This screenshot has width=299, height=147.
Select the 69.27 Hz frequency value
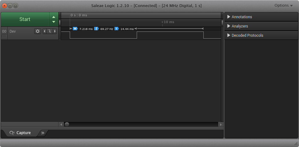tap(106, 29)
